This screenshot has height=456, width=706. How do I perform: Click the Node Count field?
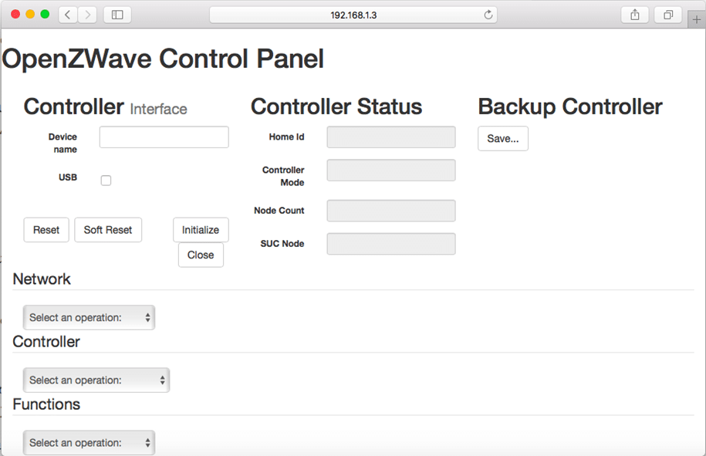coord(391,211)
